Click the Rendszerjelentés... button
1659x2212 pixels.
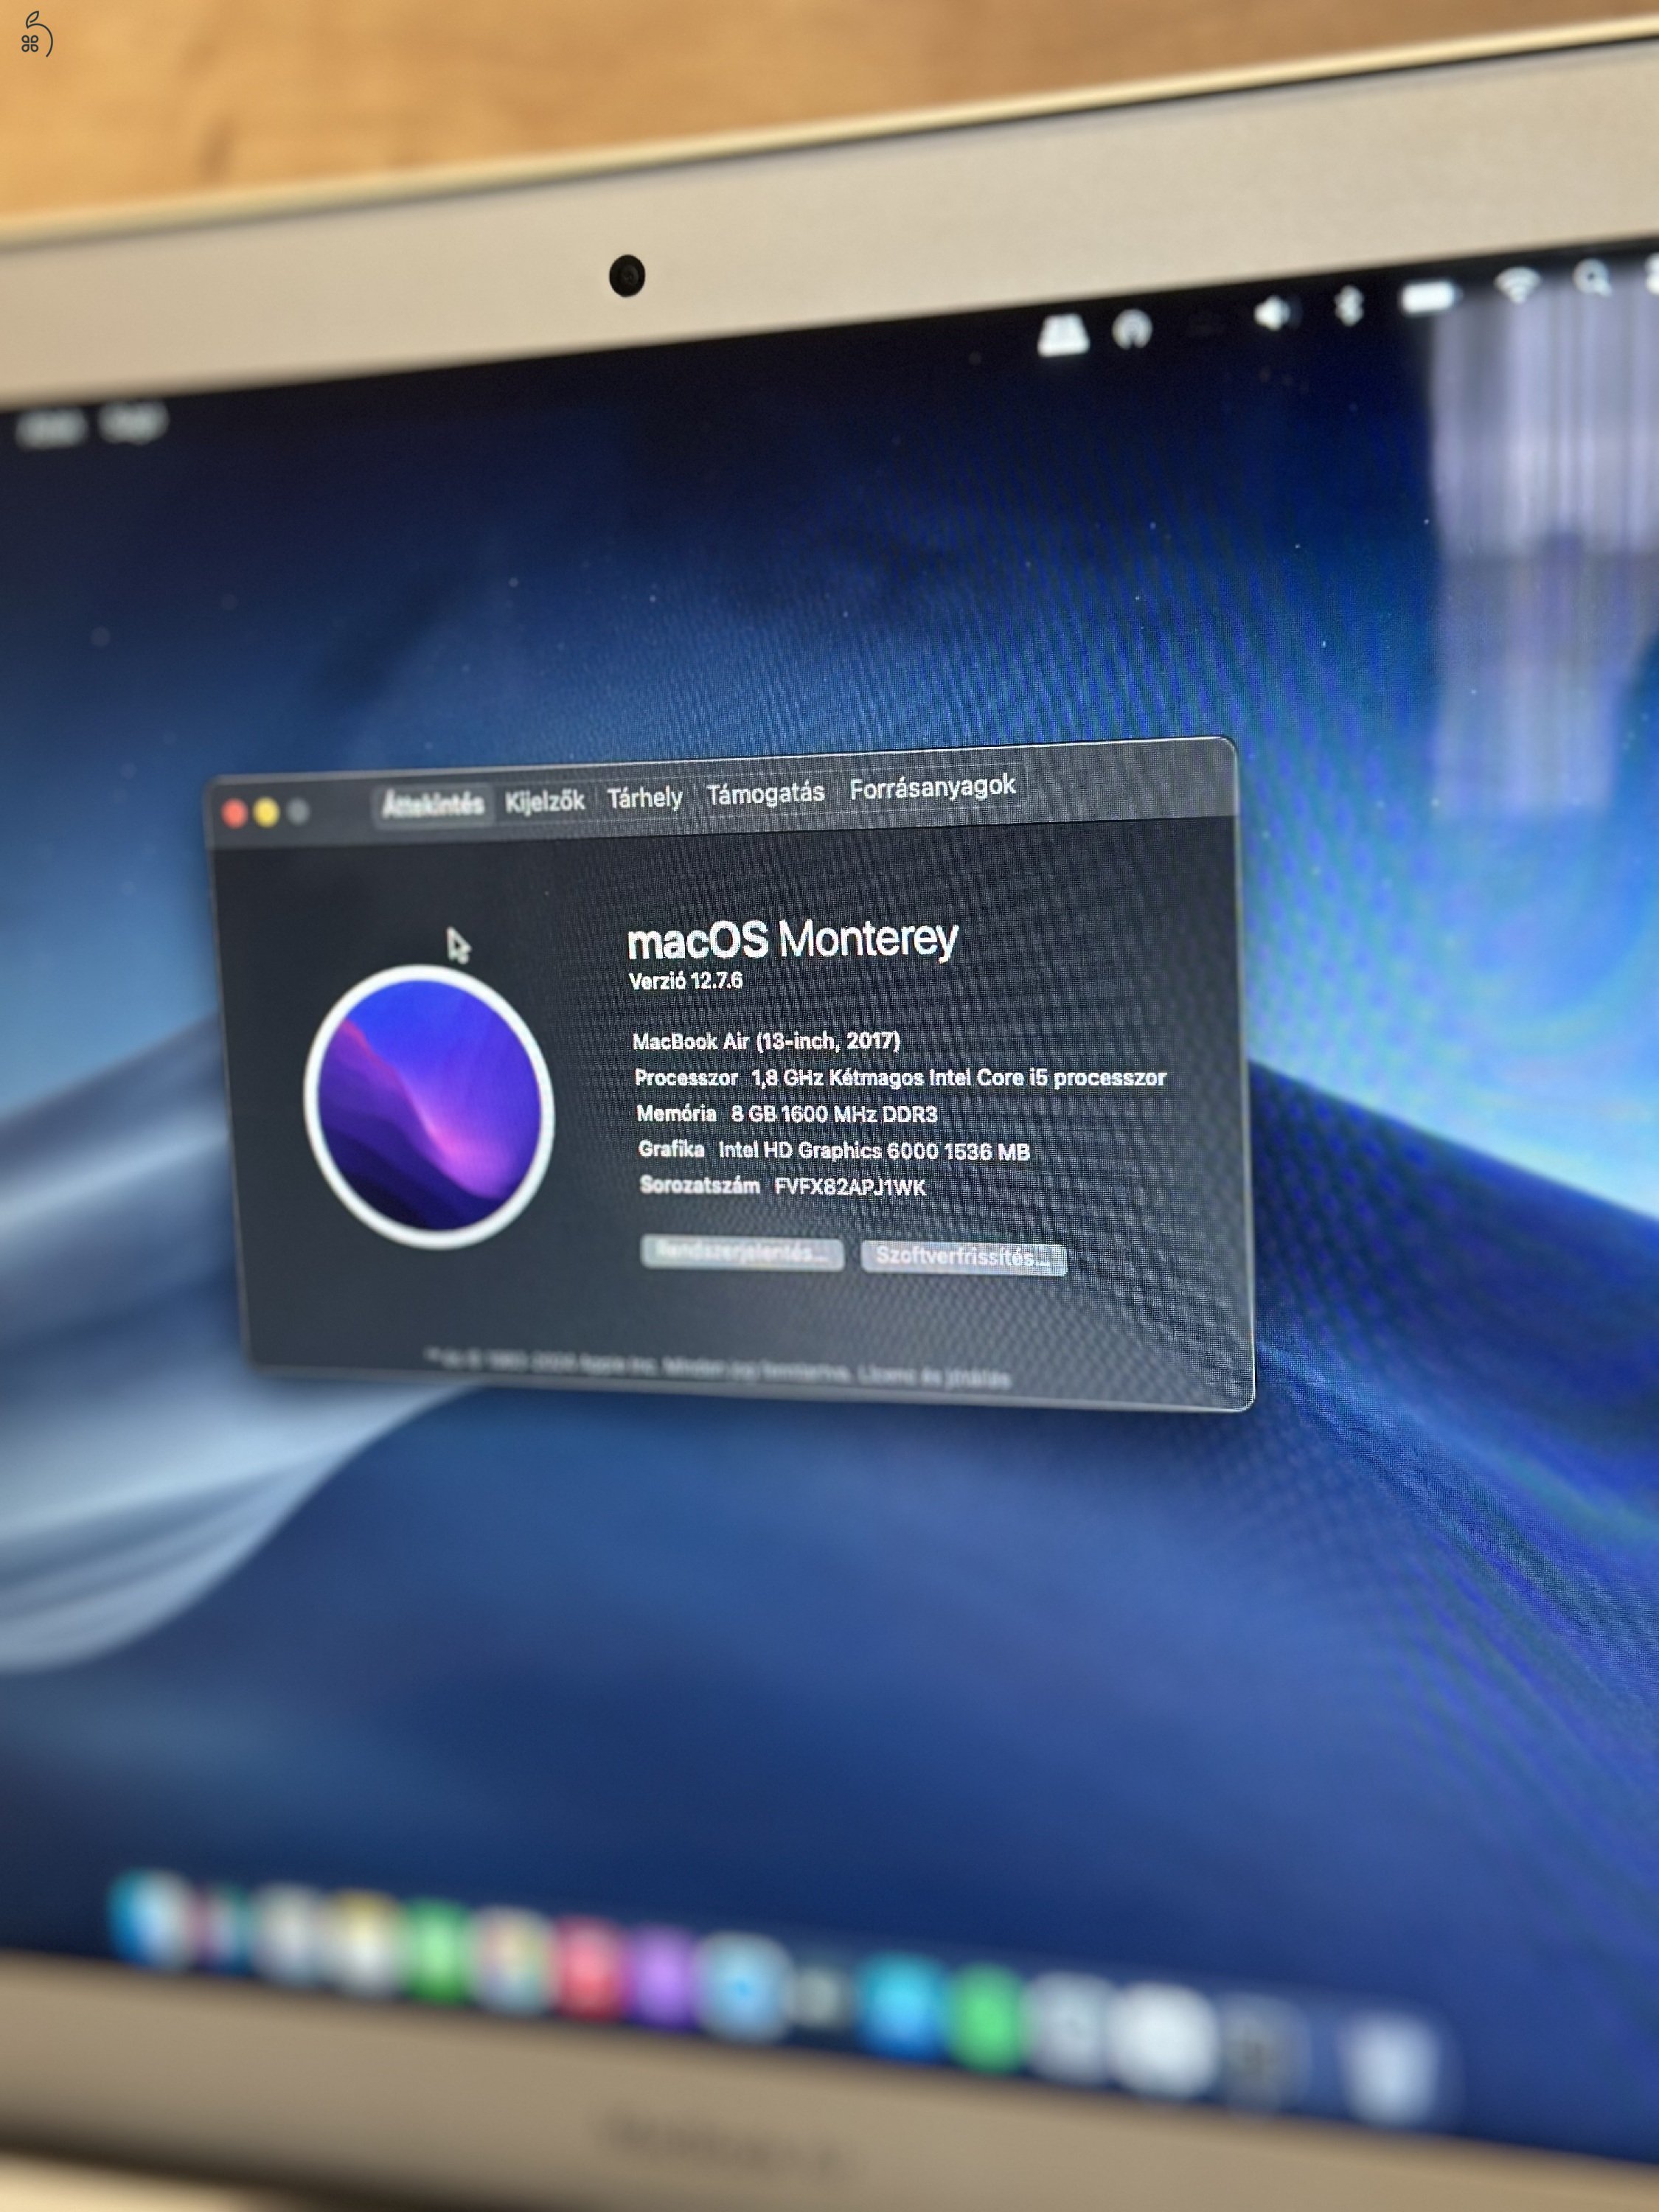pos(742,1253)
